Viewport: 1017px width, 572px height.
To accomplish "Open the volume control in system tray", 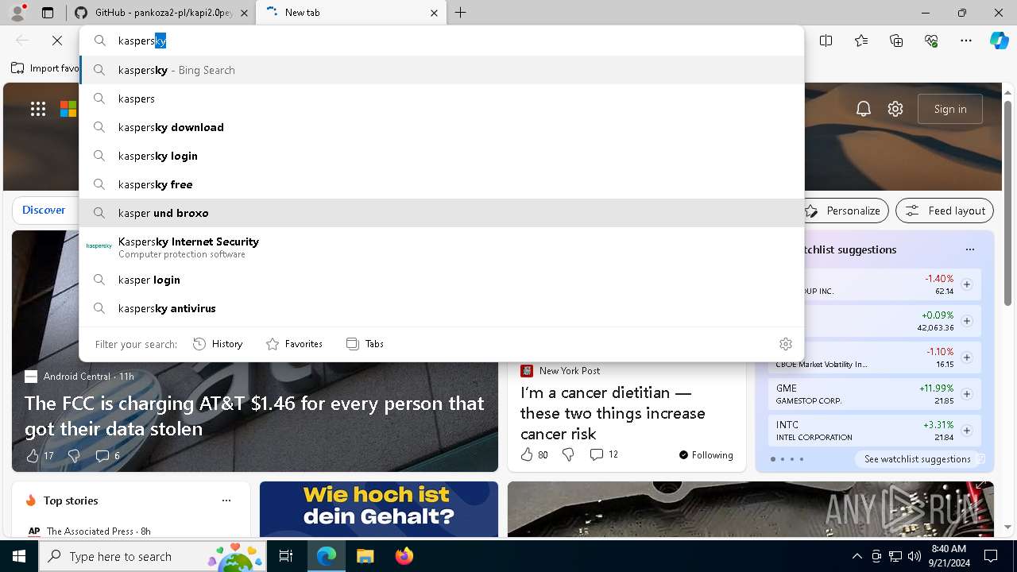I will (x=915, y=556).
